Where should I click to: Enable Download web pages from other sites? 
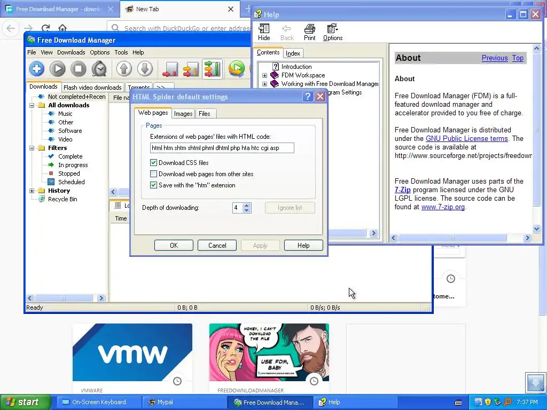point(153,174)
